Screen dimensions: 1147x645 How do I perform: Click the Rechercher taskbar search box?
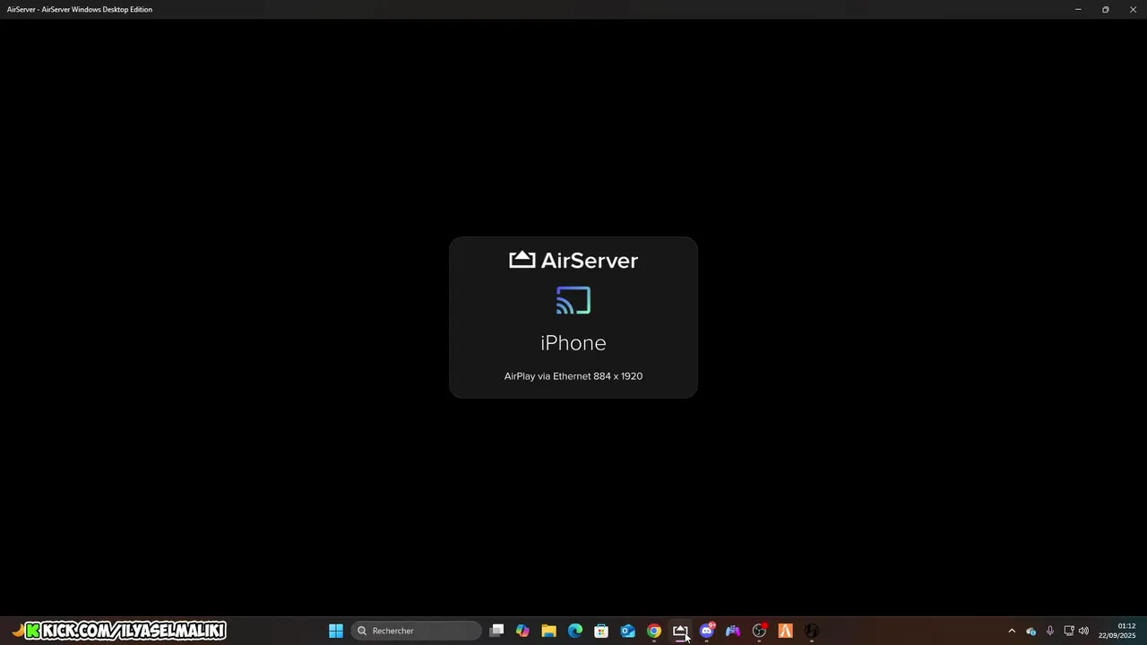[417, 631]
